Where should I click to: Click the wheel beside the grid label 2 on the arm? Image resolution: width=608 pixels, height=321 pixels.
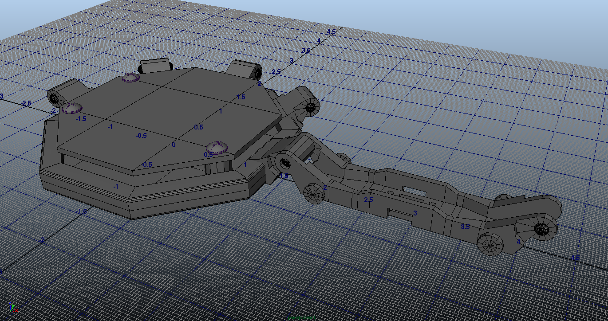click(x=315, y=194)
